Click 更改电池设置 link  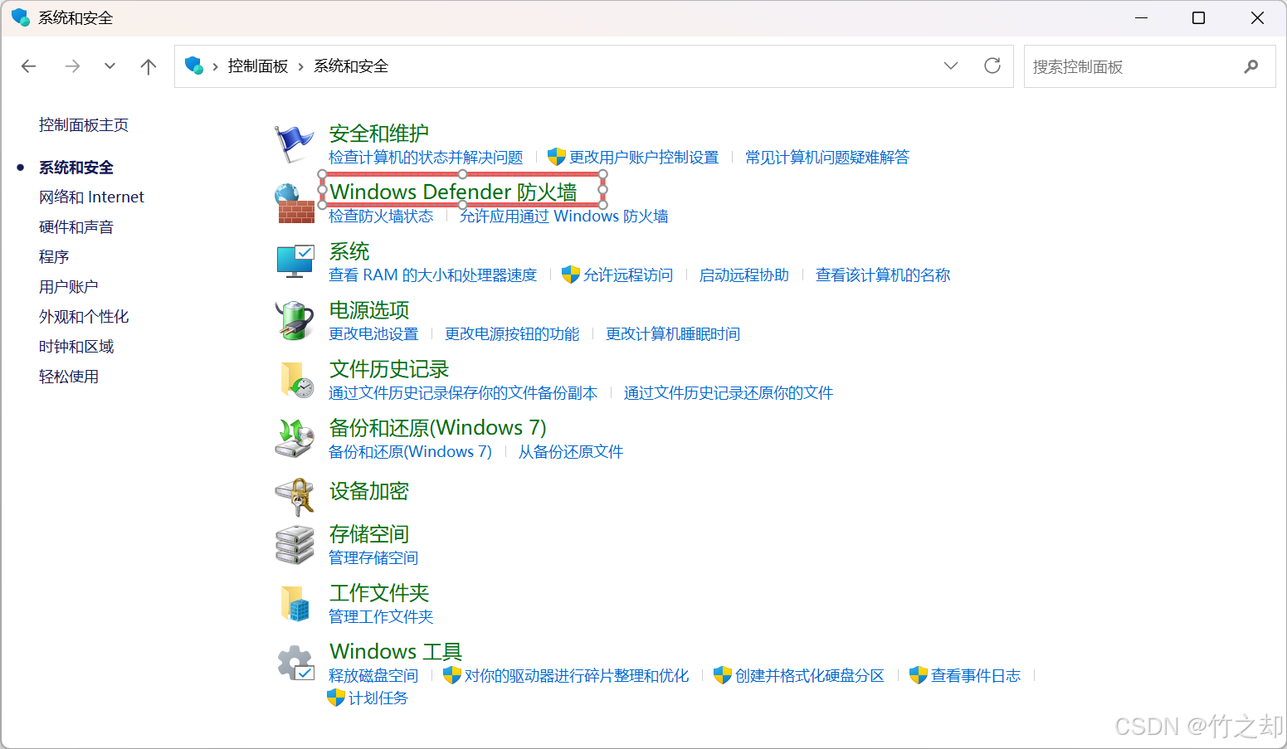coord(373,334)
